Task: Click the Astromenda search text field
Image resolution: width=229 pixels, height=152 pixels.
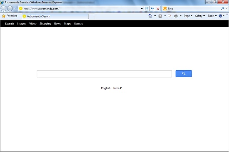Action: pos(104,74)
